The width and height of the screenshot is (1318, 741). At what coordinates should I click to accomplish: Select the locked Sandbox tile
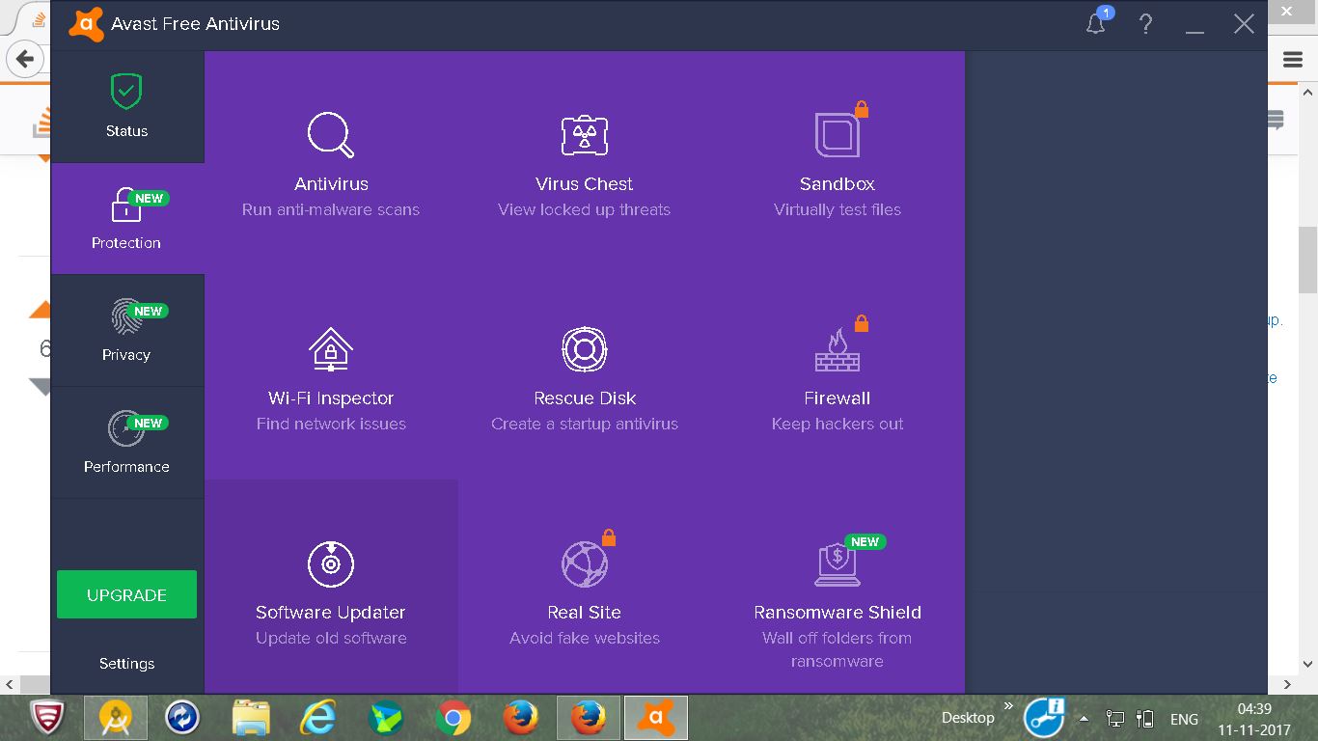(x=837, y=159)
